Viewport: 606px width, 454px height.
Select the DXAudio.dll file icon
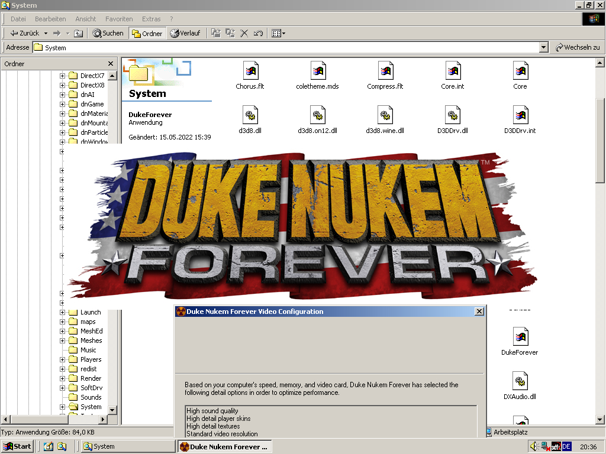520,381
